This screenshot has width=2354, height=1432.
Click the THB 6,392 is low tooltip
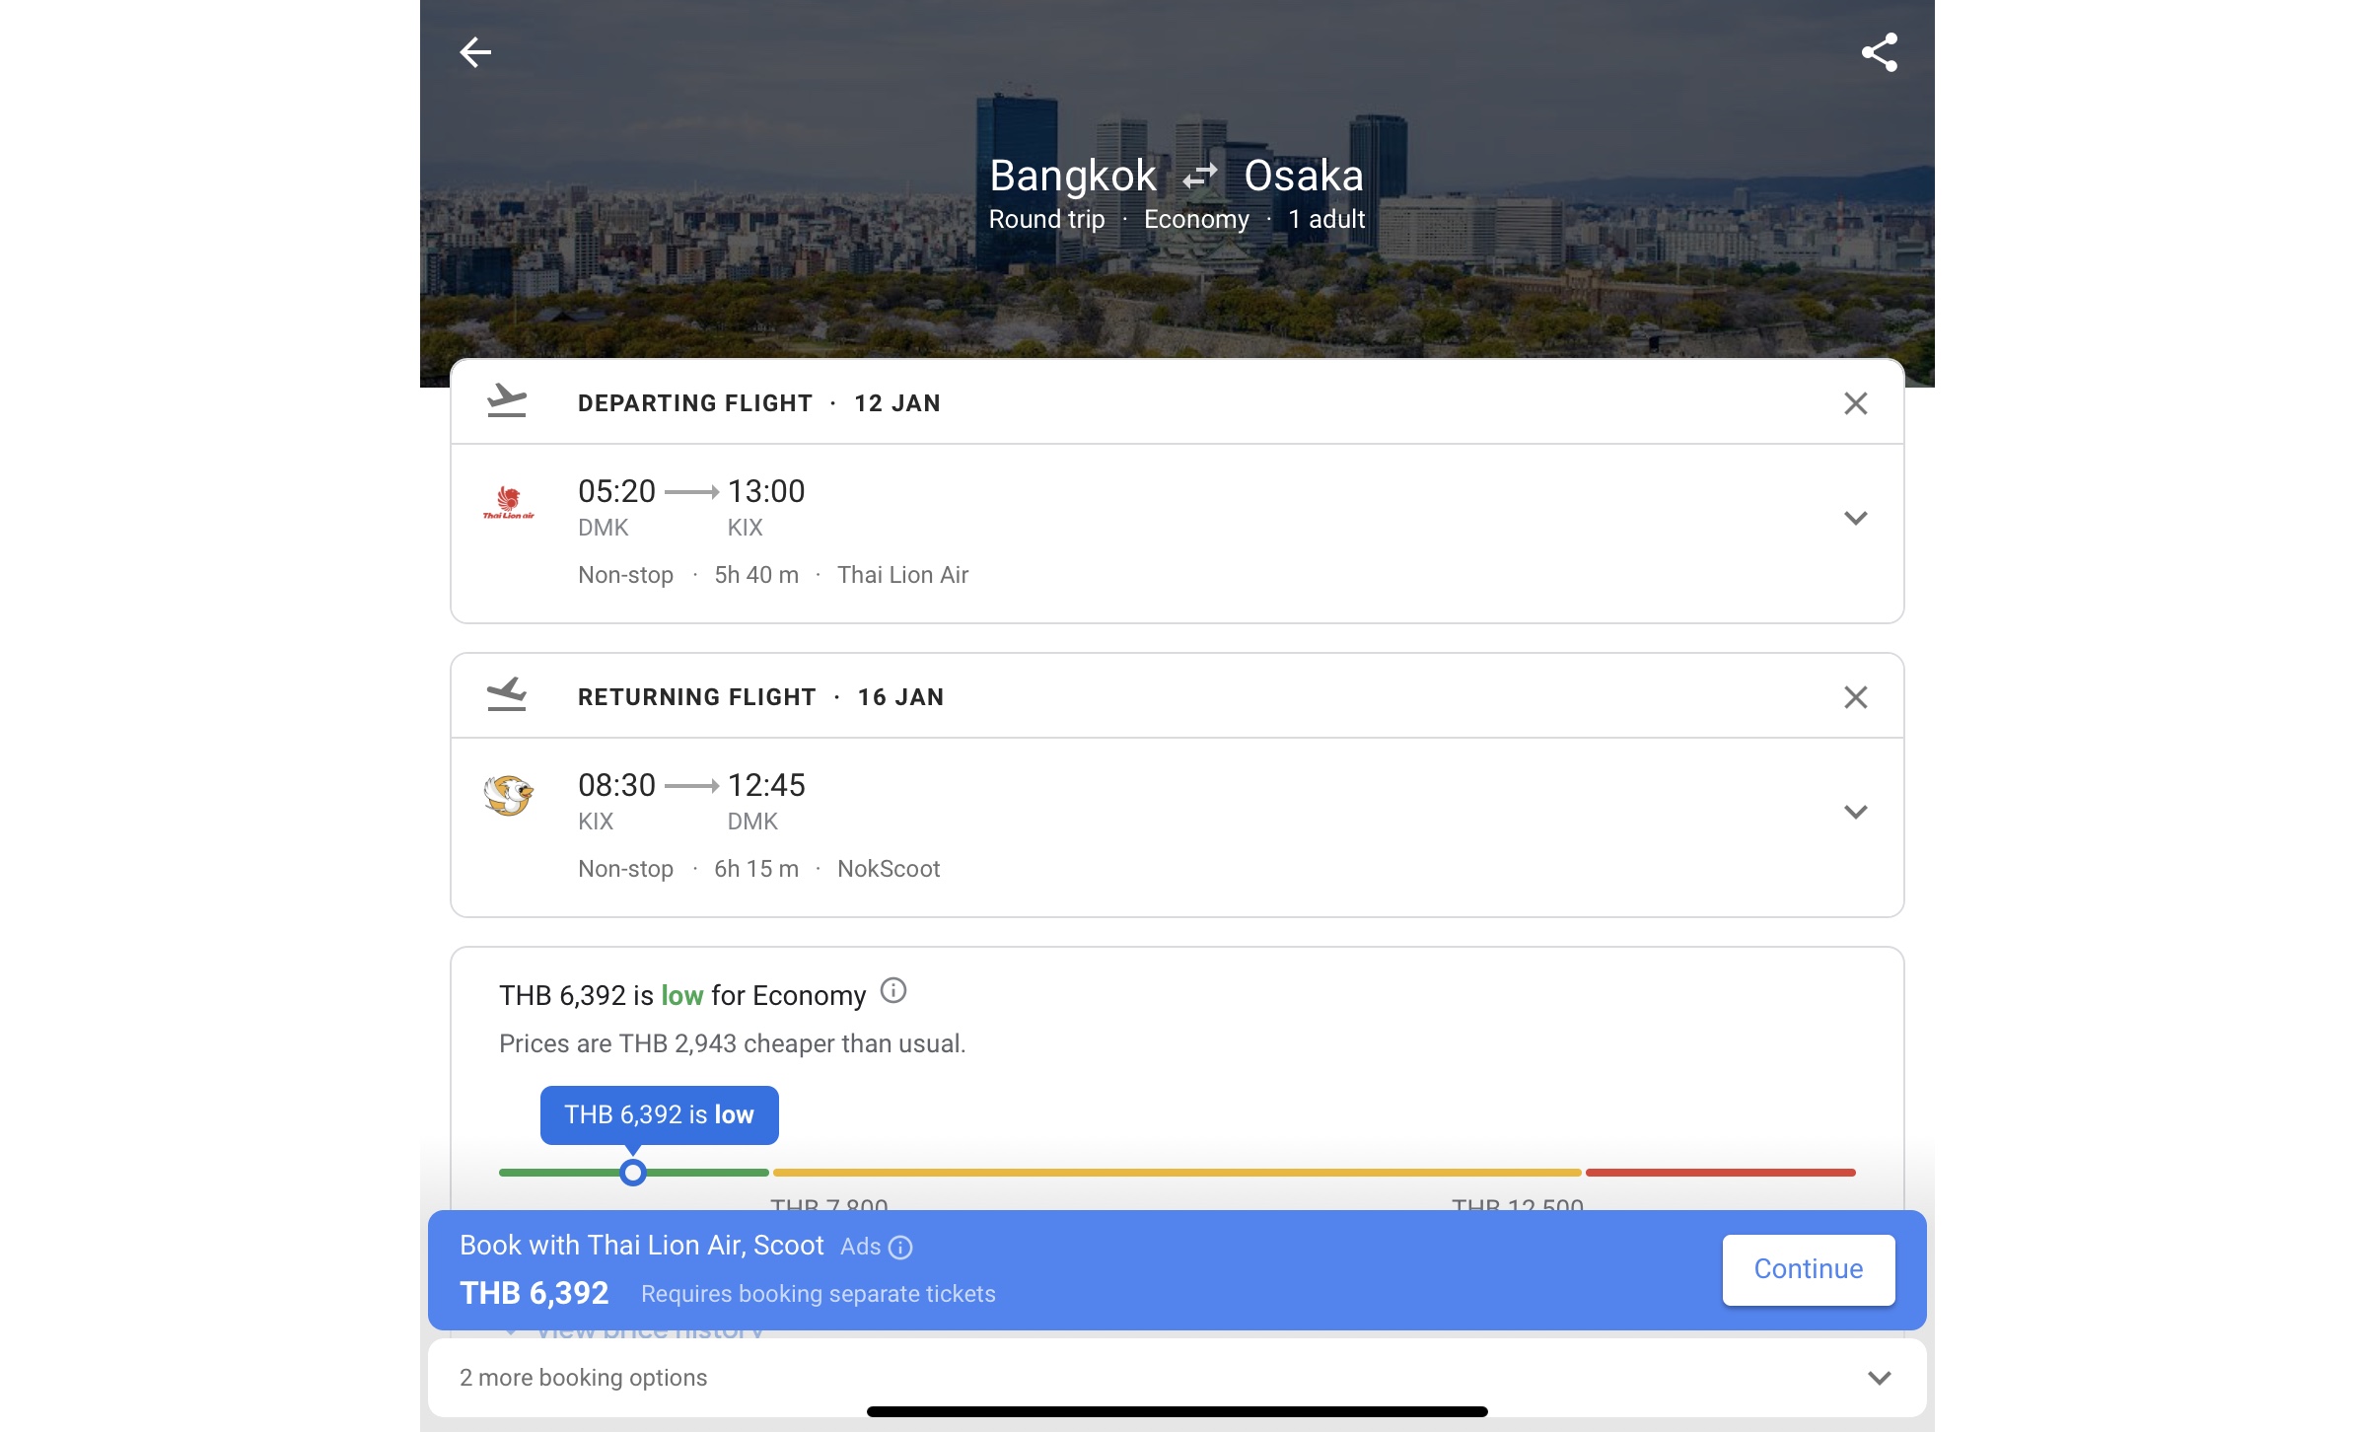(x=659, y=1114)
